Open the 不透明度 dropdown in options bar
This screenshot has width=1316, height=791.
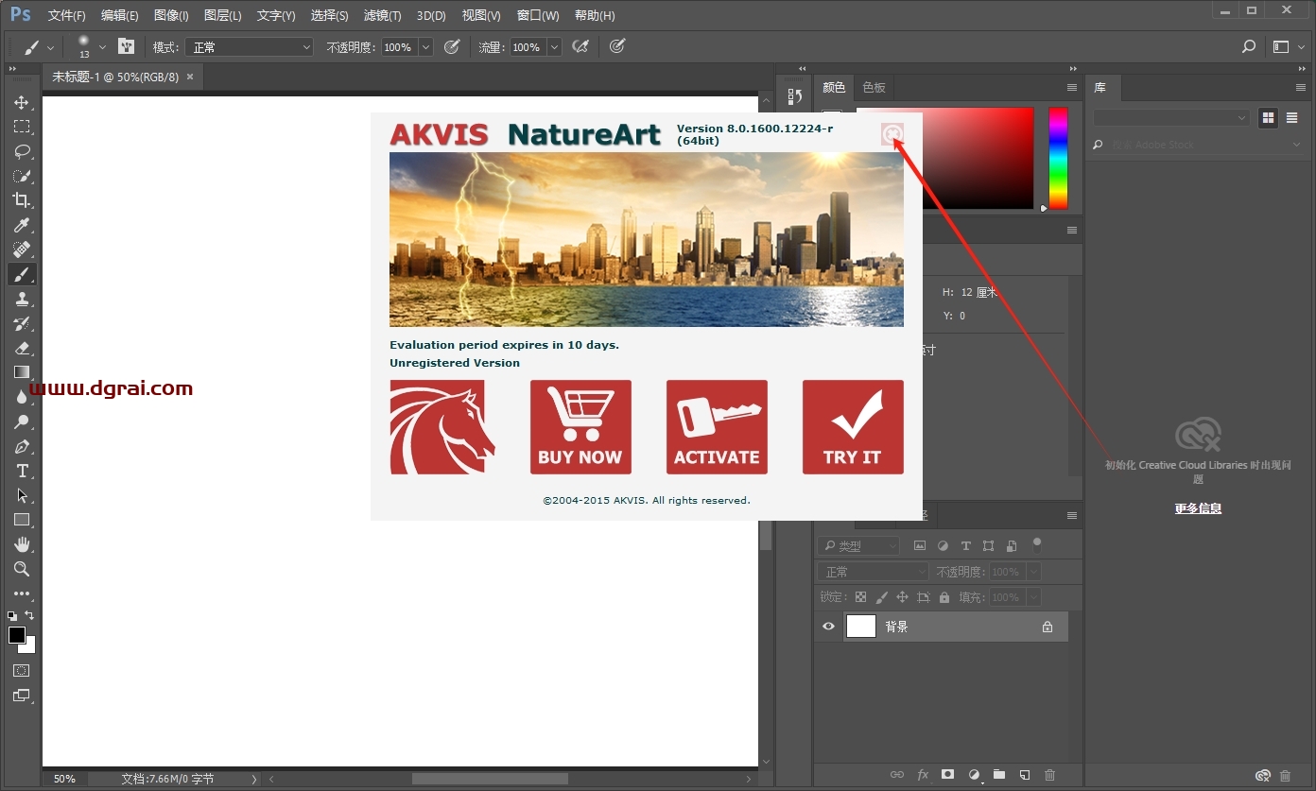pos(425,47)
